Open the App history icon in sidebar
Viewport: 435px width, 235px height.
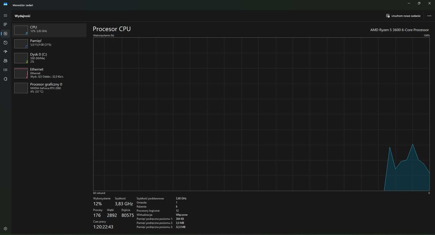[x=5, y=43]
